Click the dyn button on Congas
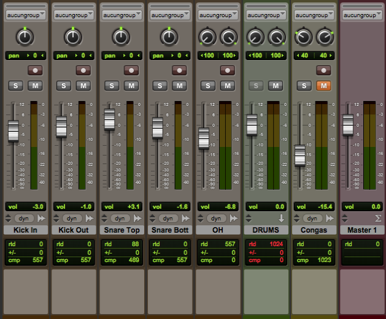Viewport: 386px width, 319px height. point(312,218)
